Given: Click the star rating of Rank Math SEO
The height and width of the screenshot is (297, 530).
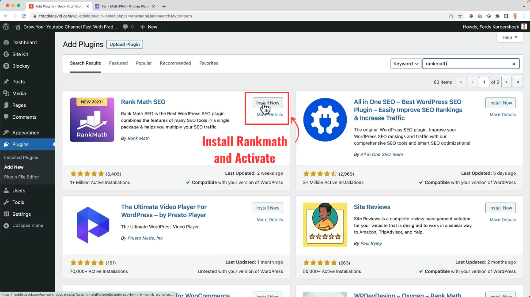Looking at the screenshot, I should click(x=87, y=173).
